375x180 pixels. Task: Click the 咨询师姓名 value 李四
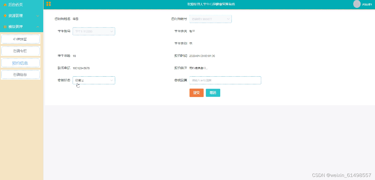pyautogui.click(x=76, y=19)
